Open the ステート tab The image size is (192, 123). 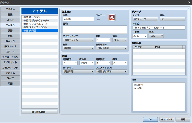point(10,52)
